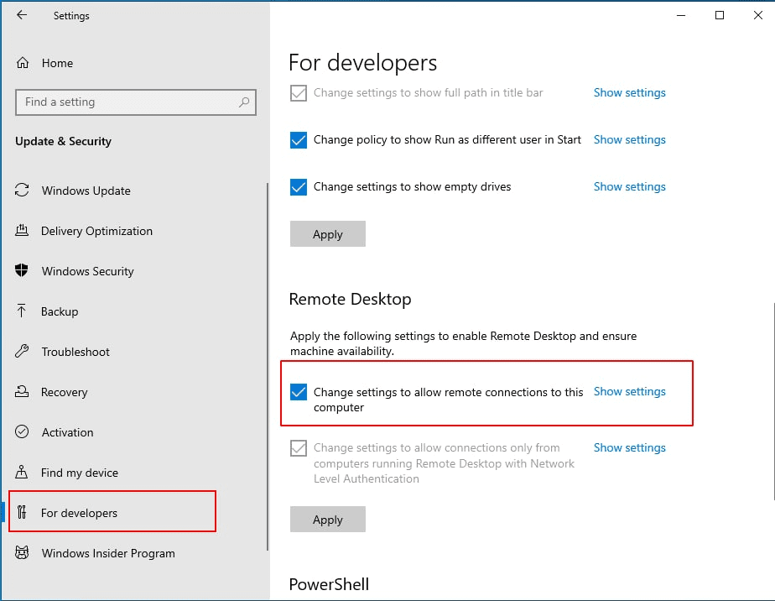775x601 pixels.
Task: Toggle full path in title bar checkbox
Action: click(299, 93)
